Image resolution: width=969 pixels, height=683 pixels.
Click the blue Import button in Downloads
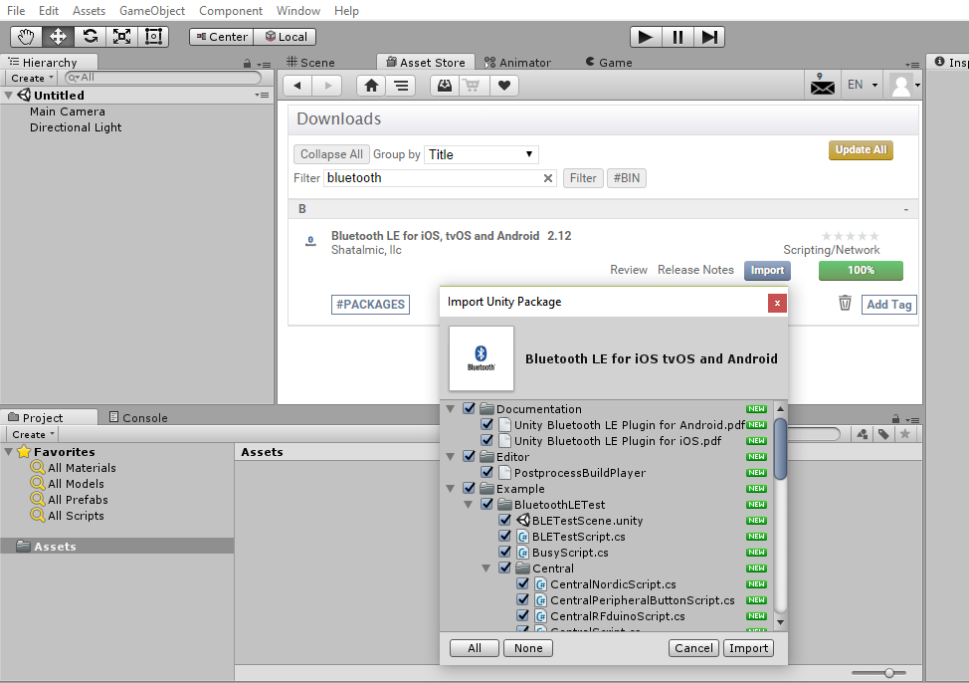[767, 271]
